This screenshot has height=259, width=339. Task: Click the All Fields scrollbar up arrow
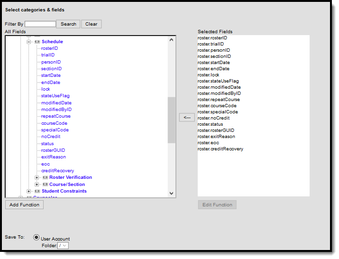172,40
